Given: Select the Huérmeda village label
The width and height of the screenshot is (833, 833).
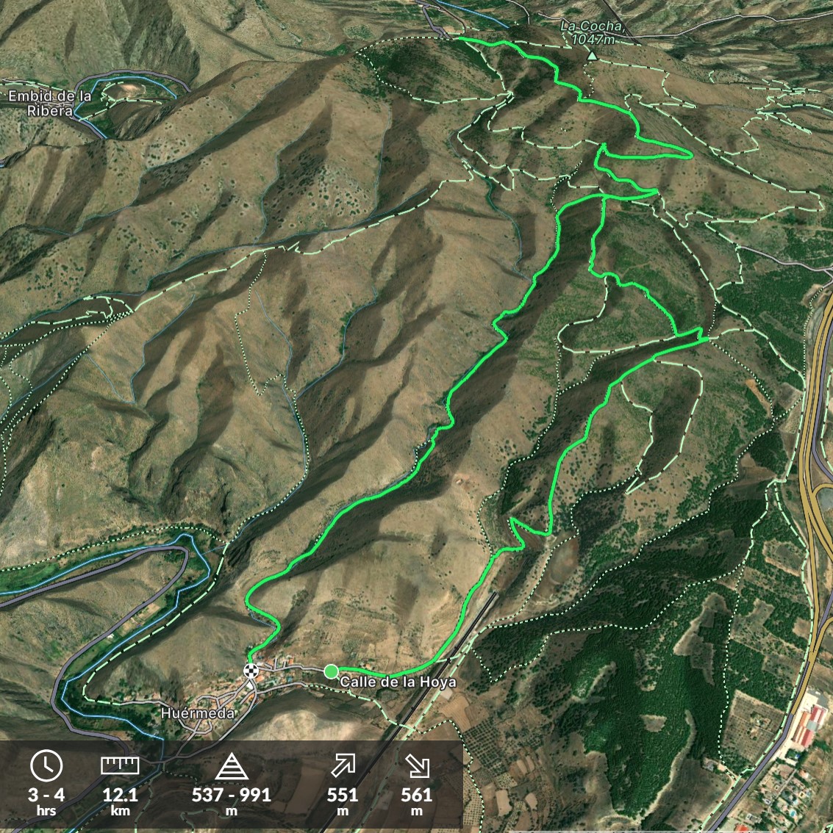Looking at the screenshot, I should coord(198,713).
